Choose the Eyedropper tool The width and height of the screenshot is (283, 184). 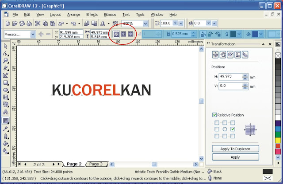coord(6,129)
